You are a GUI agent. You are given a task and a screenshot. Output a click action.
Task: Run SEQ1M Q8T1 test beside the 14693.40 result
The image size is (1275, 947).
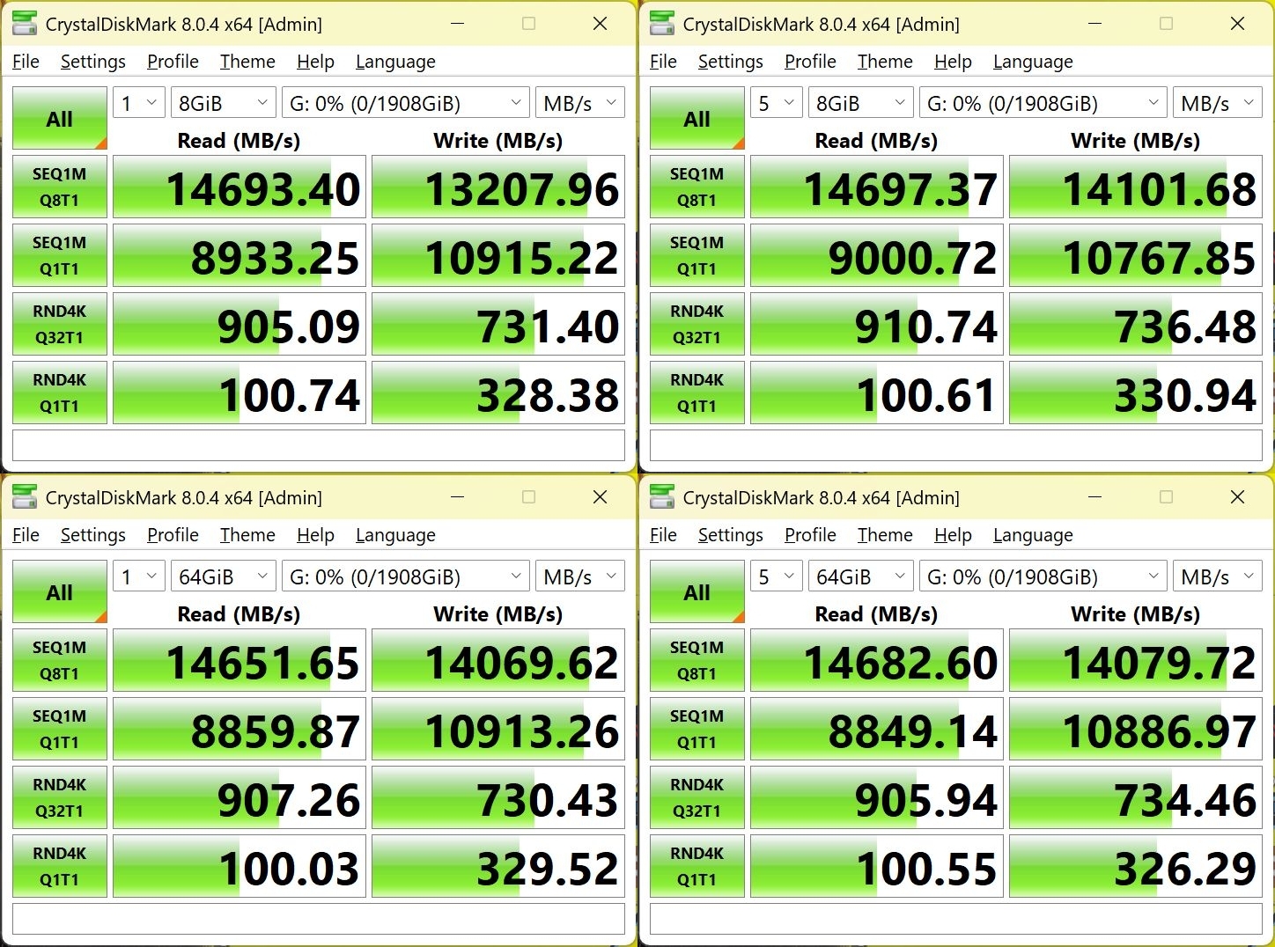click(60, 187)
